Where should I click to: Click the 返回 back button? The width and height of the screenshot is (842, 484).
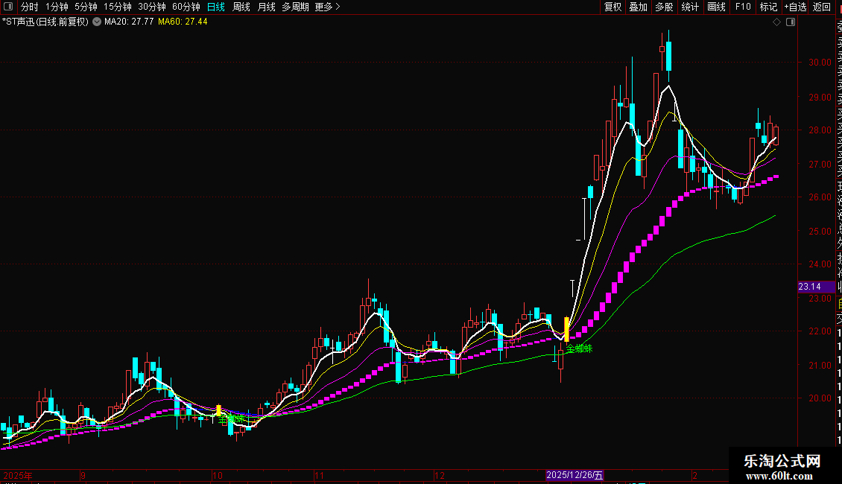(822, 7)
